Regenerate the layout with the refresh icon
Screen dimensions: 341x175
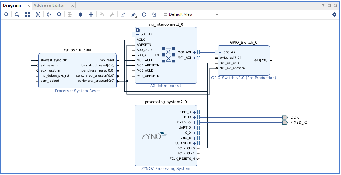click(x=144, y=14)
